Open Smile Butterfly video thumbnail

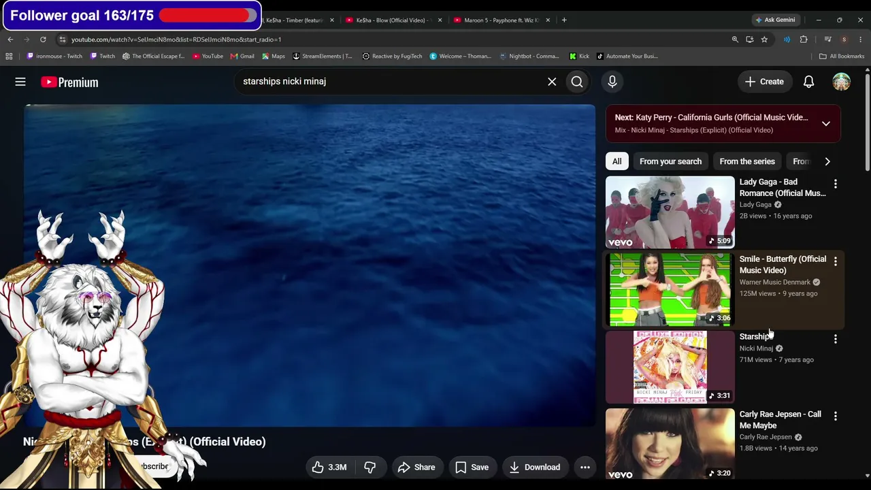[670, 290]
